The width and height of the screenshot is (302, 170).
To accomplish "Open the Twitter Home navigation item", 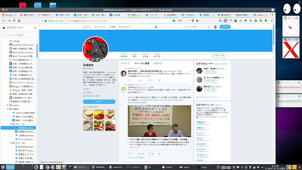I will (87, 27).
